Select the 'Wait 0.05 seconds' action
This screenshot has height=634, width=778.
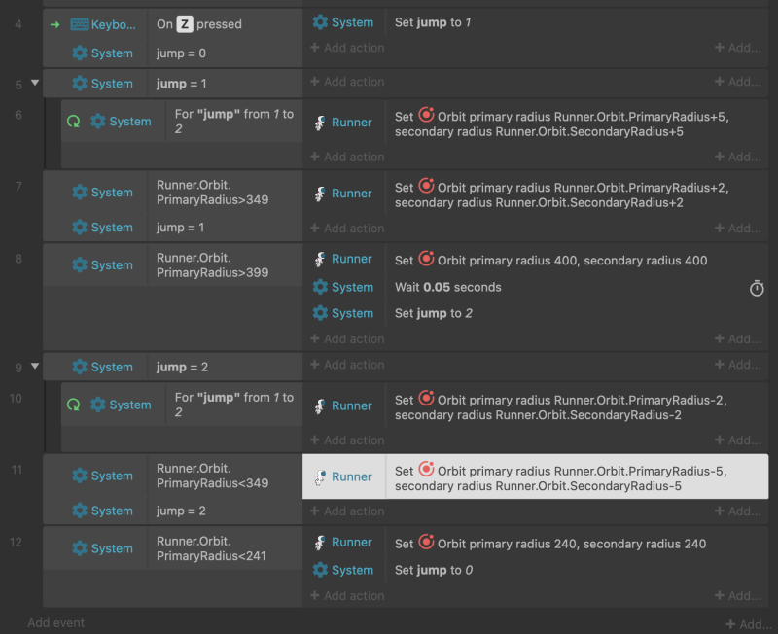[448, 287]
